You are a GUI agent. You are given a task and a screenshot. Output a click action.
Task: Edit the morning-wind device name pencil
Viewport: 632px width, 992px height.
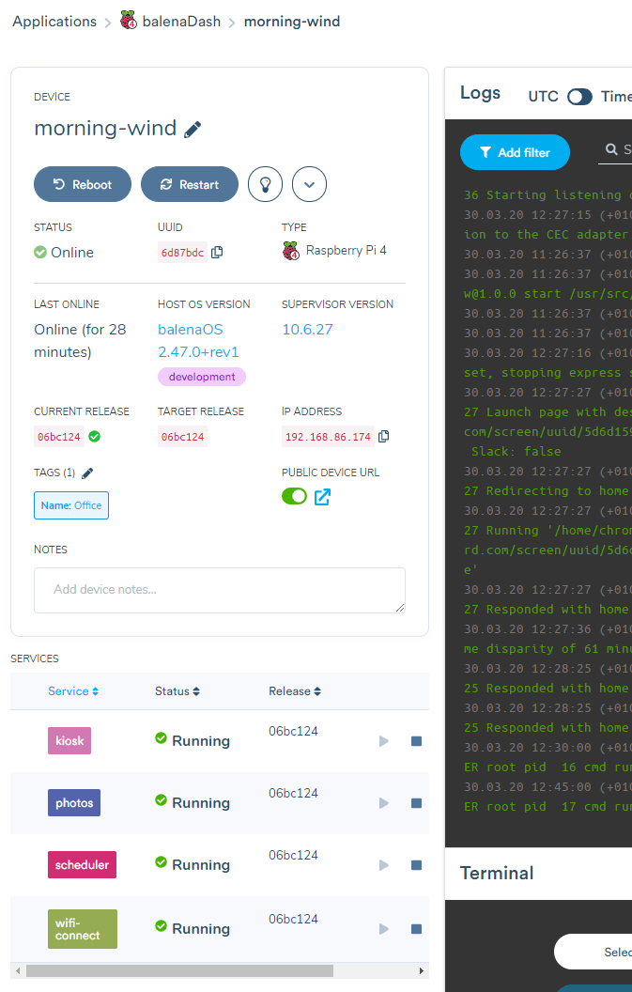tap(193, 129)
